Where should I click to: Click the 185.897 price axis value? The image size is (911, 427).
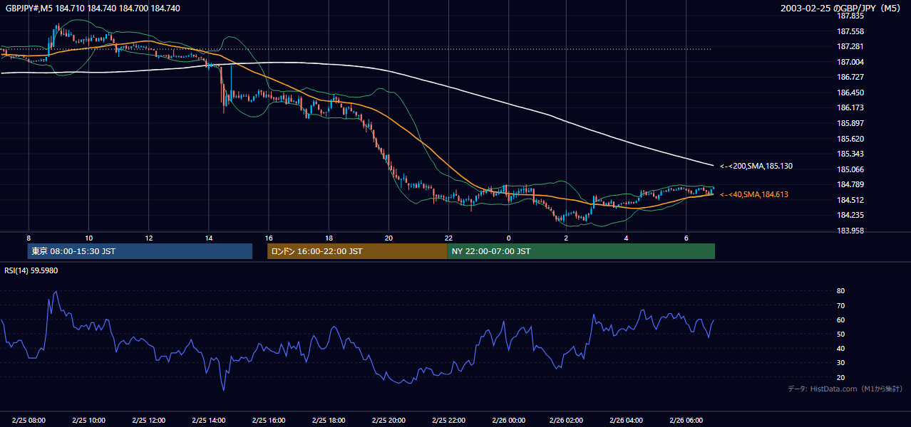[x=850, y=123]
